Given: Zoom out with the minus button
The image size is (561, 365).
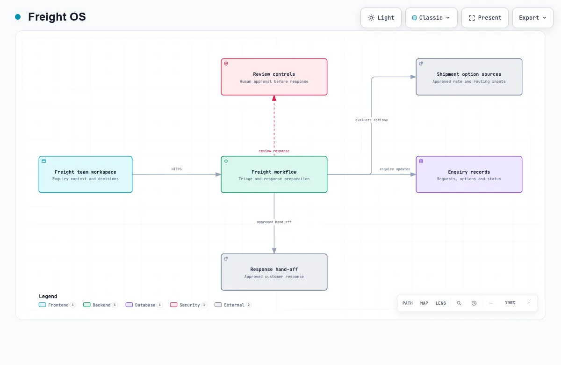Looking at the screenshot, I should point(491,303).
